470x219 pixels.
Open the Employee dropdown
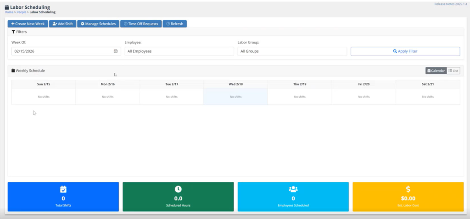click(179, 51)
